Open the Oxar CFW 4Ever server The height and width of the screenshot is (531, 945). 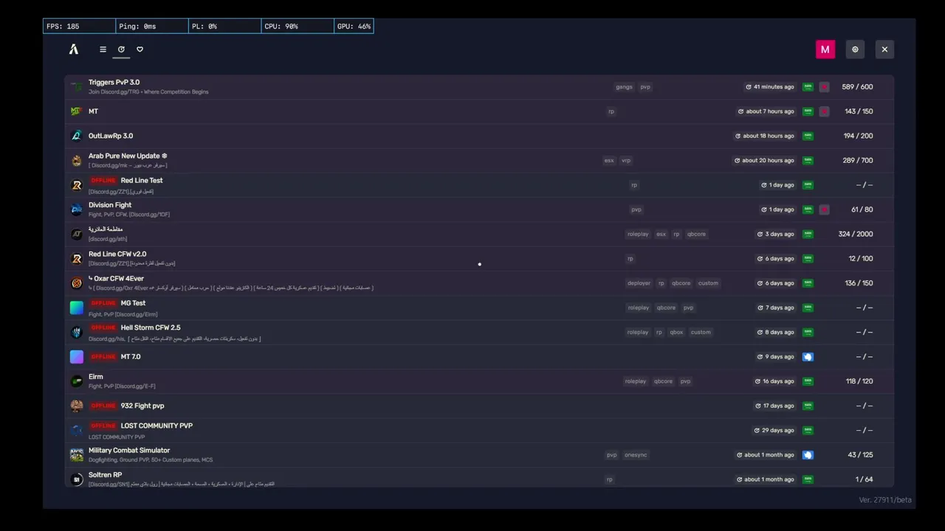point(479,283)
